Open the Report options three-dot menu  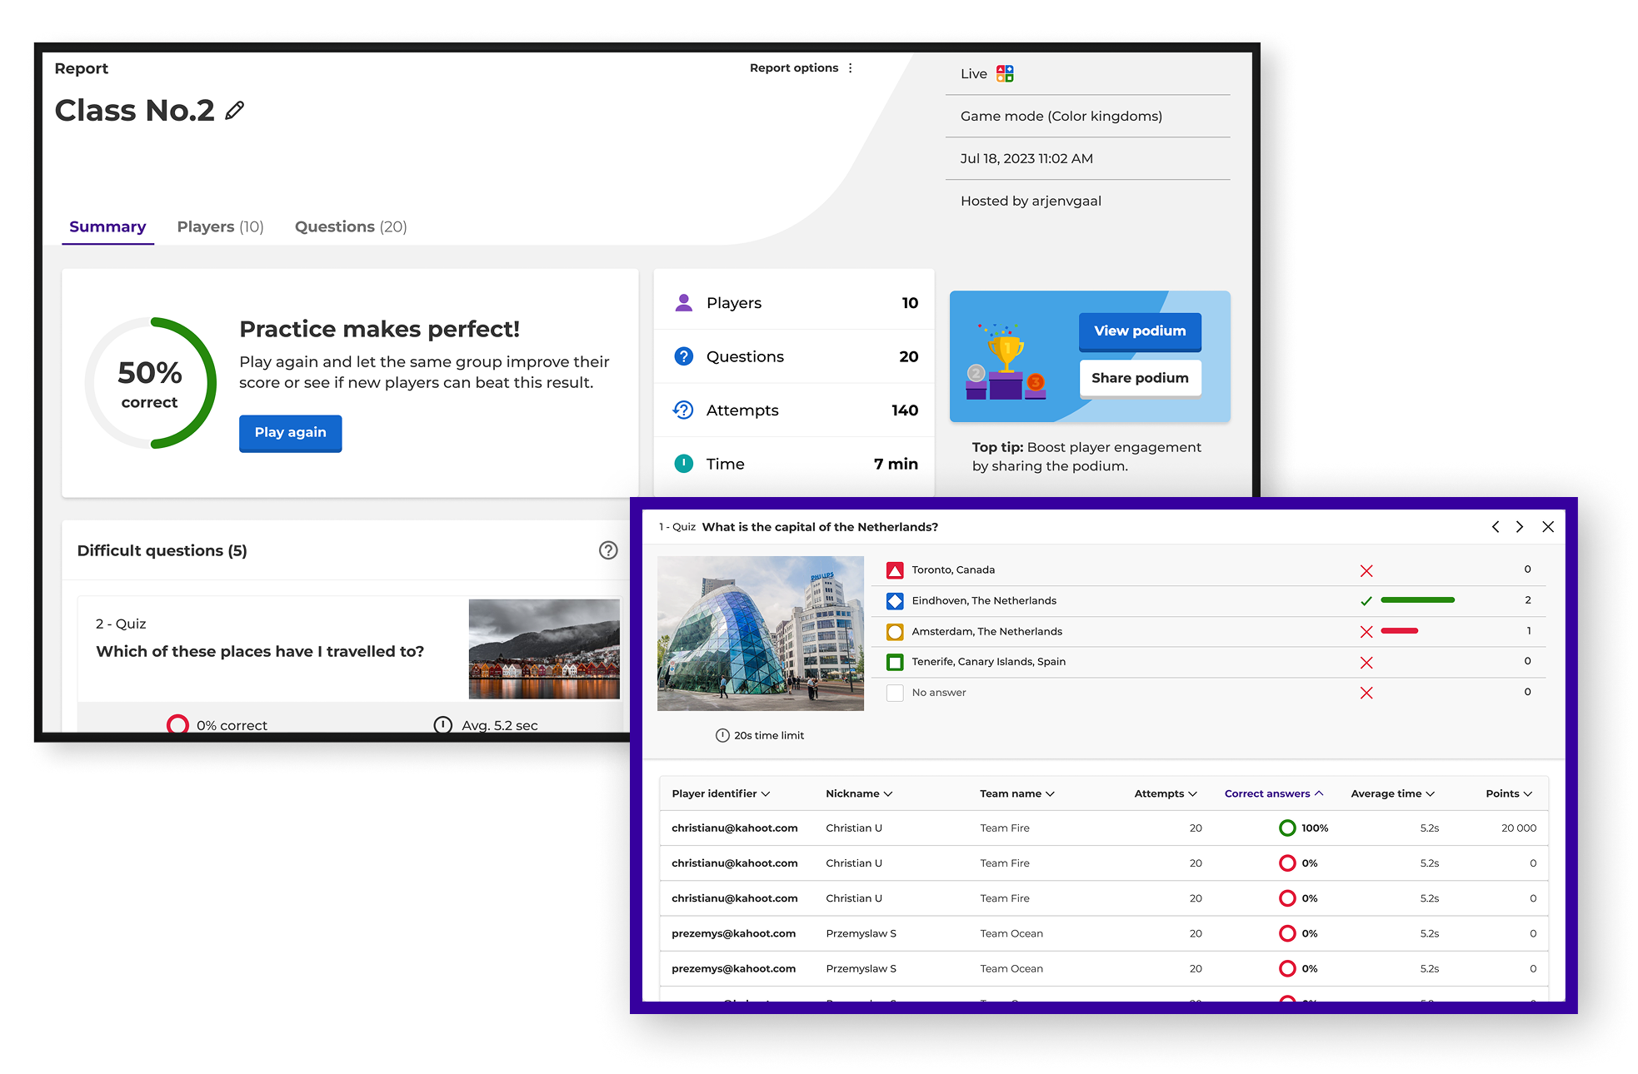click(x=850, y=68)
